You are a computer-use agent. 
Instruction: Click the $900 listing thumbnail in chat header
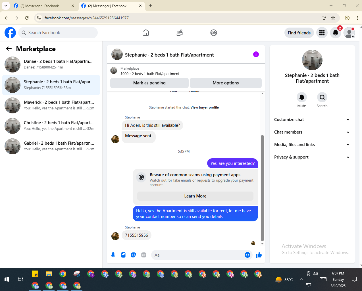pos(114,70)
